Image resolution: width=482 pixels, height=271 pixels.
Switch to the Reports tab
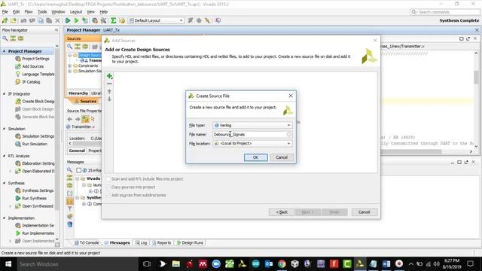tap(161, 242)
